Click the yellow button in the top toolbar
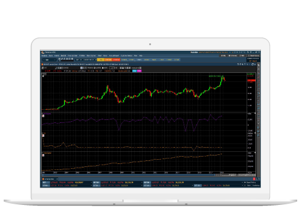 101,60
